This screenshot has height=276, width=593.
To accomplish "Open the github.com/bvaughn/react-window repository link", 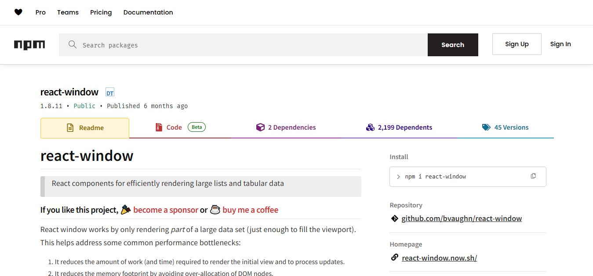I will coord(462,218).
